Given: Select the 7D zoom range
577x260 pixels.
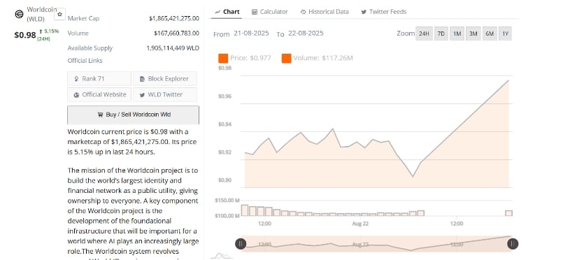Looking at the screenshot, I should click(x=441, y=34).
